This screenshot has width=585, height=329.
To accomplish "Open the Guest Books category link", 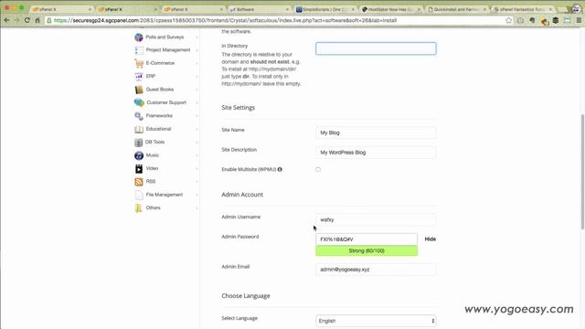I will [160, 90].
